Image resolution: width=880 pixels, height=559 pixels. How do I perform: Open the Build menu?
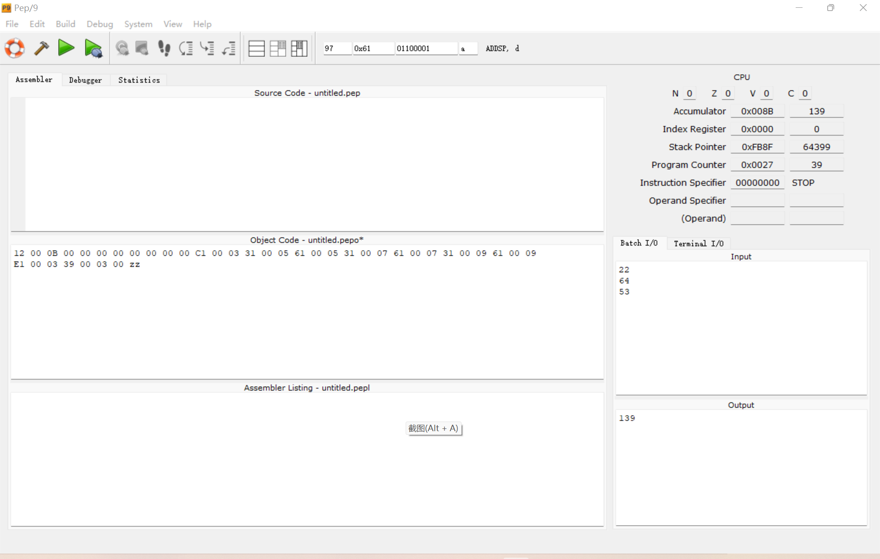[x=65, y=24]
